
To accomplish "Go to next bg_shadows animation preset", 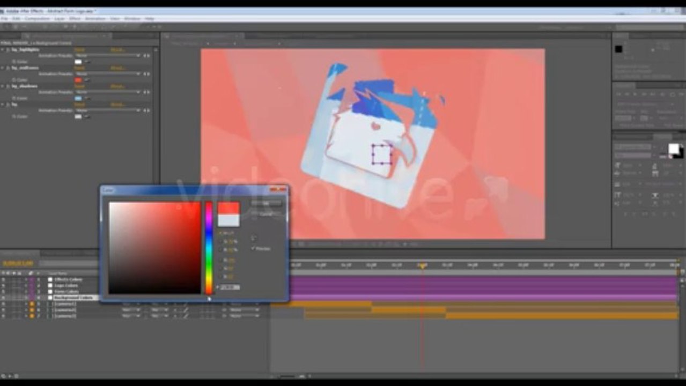I will pos(149,92).
